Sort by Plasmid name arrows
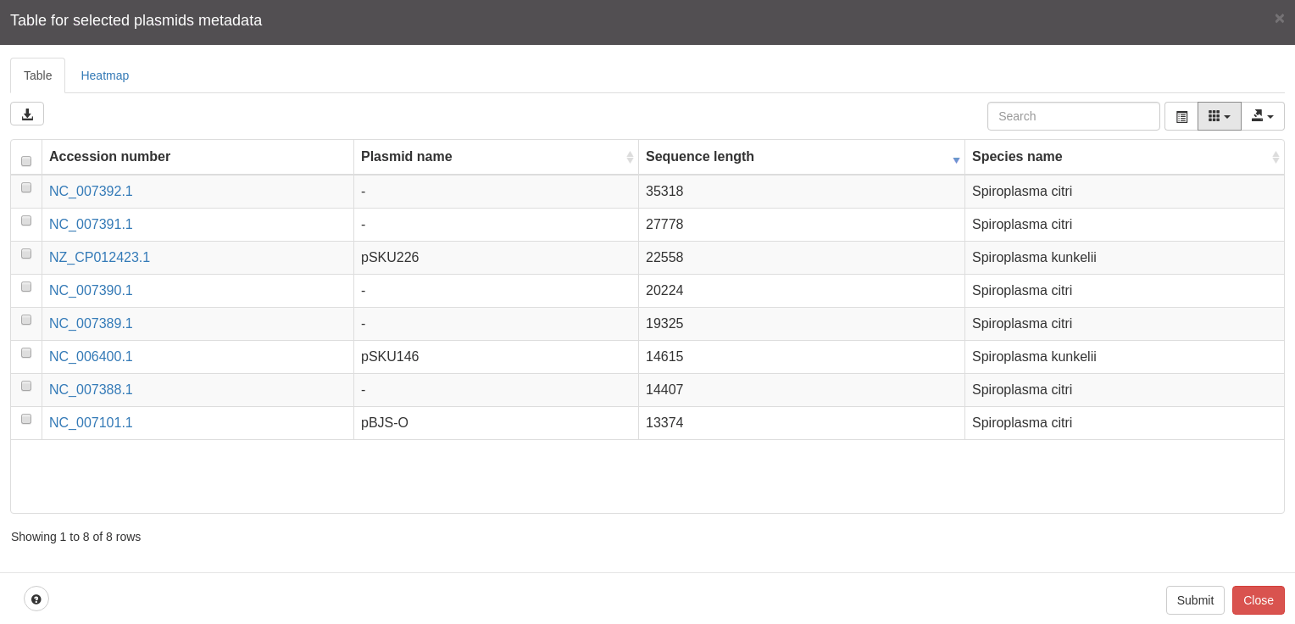The height and width of the screenshot is (624, 1295). (x=630, y=157)
